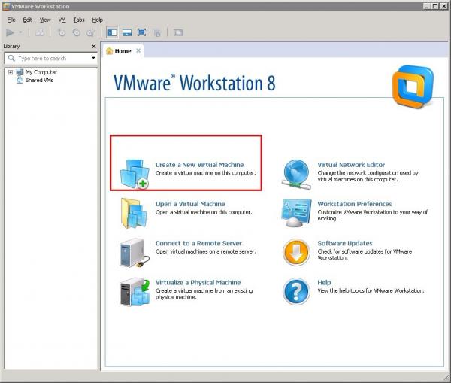Viewport: 451px width, 383px height.
Task: Click the 'Check for software updates' description text
Action: (365, 254)
